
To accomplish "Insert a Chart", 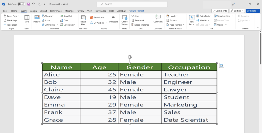I will 64,20.
